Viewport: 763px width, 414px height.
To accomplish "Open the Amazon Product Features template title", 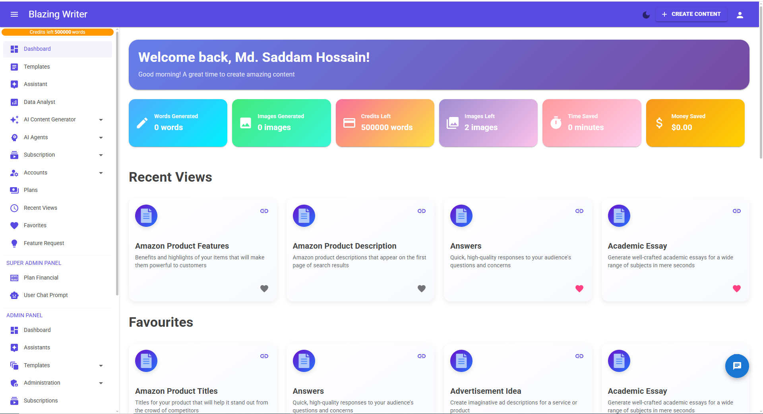I will (x=182, y=246).
